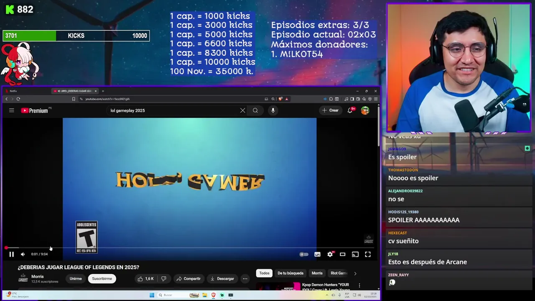Click the Suscribirme button
This screenshot has height=301, width=535.
click(x=102, y=279)
